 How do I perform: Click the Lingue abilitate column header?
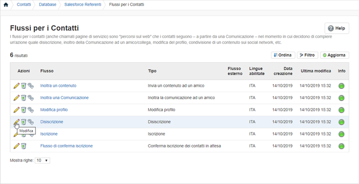tap(257, 71)
